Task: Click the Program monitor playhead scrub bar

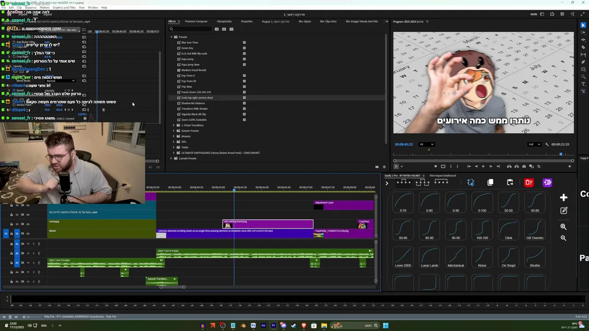Action: pyautogui.click(x=483, y=155)
